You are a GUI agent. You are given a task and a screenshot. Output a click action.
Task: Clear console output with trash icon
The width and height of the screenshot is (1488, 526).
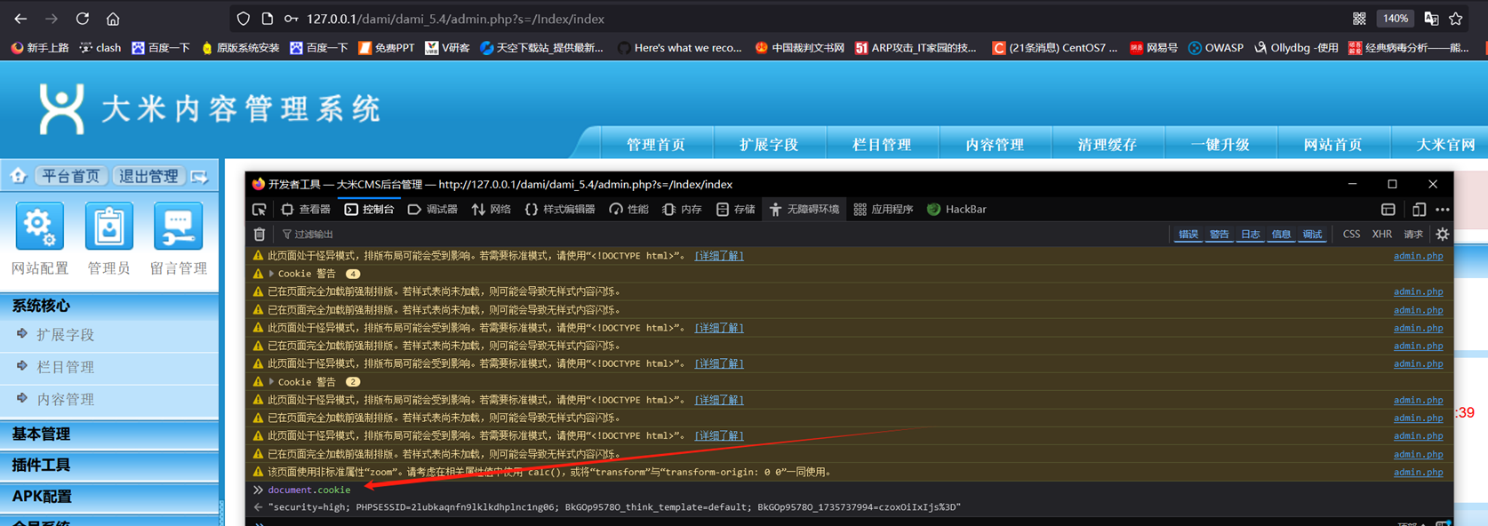point(260,235)
